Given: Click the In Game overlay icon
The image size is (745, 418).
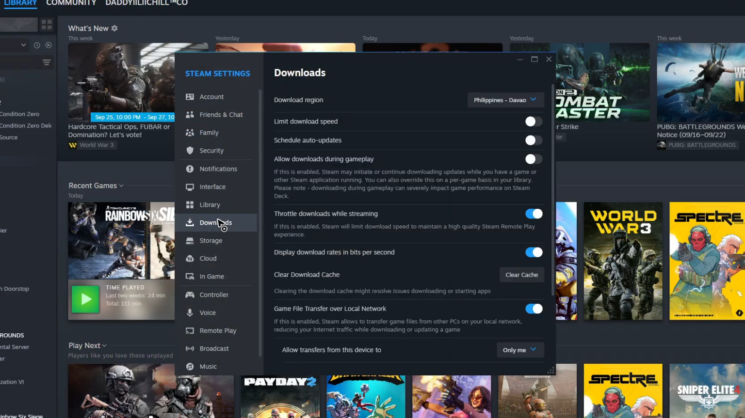Looking at the screenshot, I should click(190, 277).
